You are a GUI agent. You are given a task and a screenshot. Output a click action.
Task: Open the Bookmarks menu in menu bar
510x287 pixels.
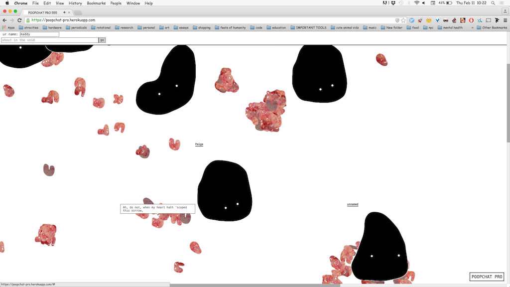[x=96, y=3]
